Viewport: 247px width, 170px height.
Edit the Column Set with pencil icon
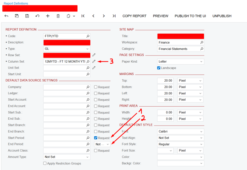94,61
